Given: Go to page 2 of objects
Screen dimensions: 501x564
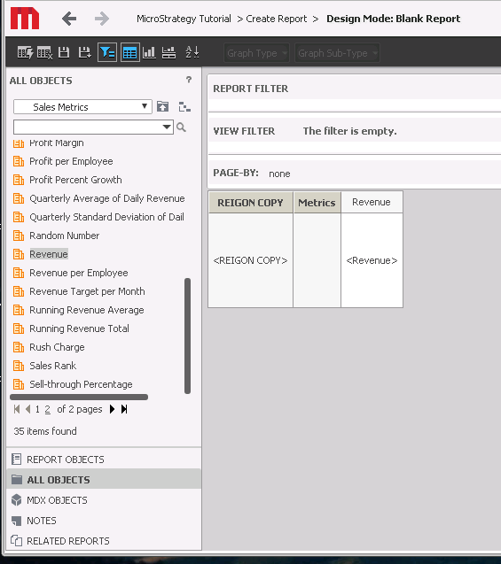Looking at the screenshot, I should click(x=48, y=409).
